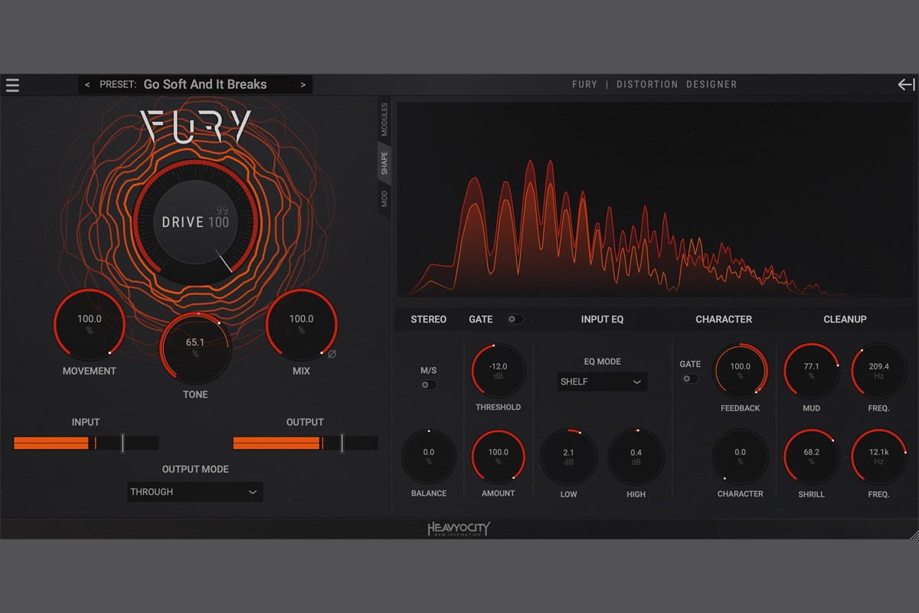Viewport: 919px width, 613px height.
Task: Click the spectrum waveform display
Action: click(654, 199)
